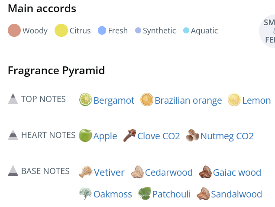Select the blue Fresh accord swatch

point(102,30)
